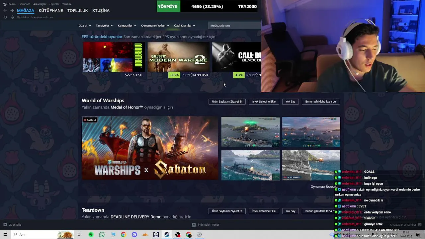Image resolution: width=425 pixels, height=239 pixels.
Task: Click the FPS türündeki oyunlar link
Action: click(102, 37)
